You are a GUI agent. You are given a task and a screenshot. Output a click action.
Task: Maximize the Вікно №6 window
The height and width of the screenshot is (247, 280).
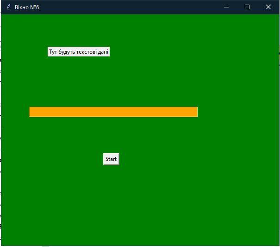coord(247,7)
